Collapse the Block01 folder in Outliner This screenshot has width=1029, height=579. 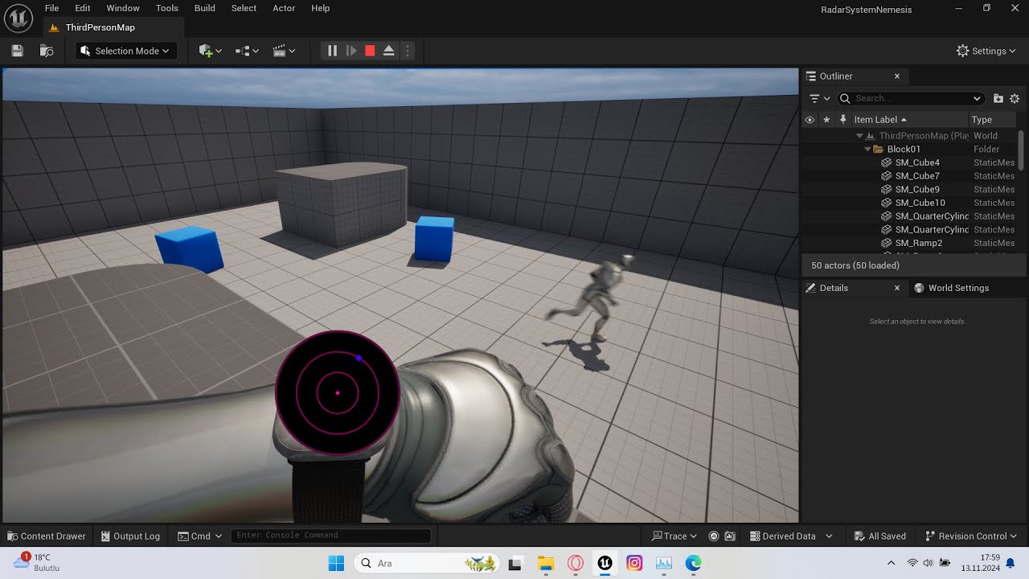[x=867, y=150]
